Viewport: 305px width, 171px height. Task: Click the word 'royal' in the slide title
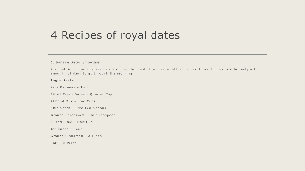coord(133,35)
